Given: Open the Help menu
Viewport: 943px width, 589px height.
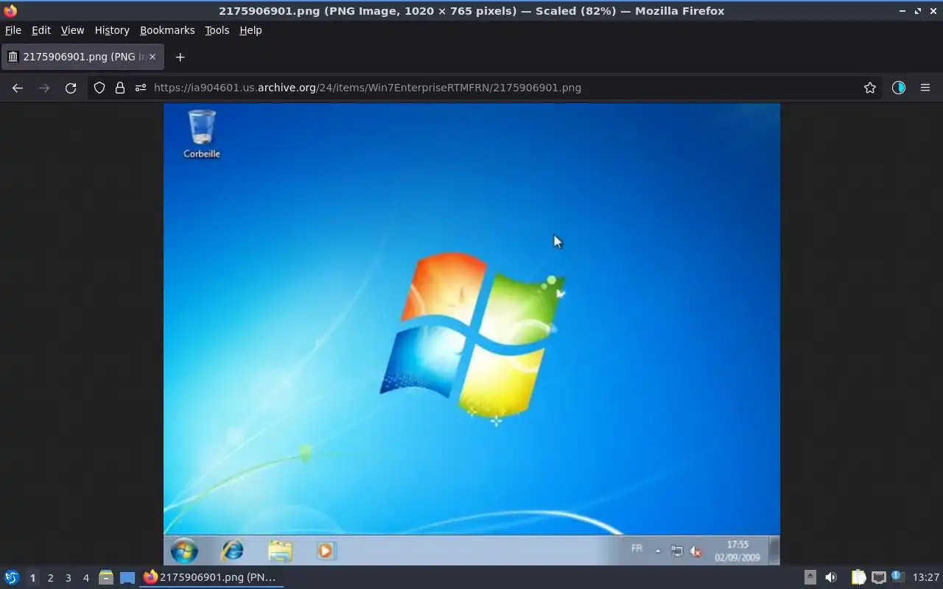Looking at the screenshot, I should coord(250,30).
